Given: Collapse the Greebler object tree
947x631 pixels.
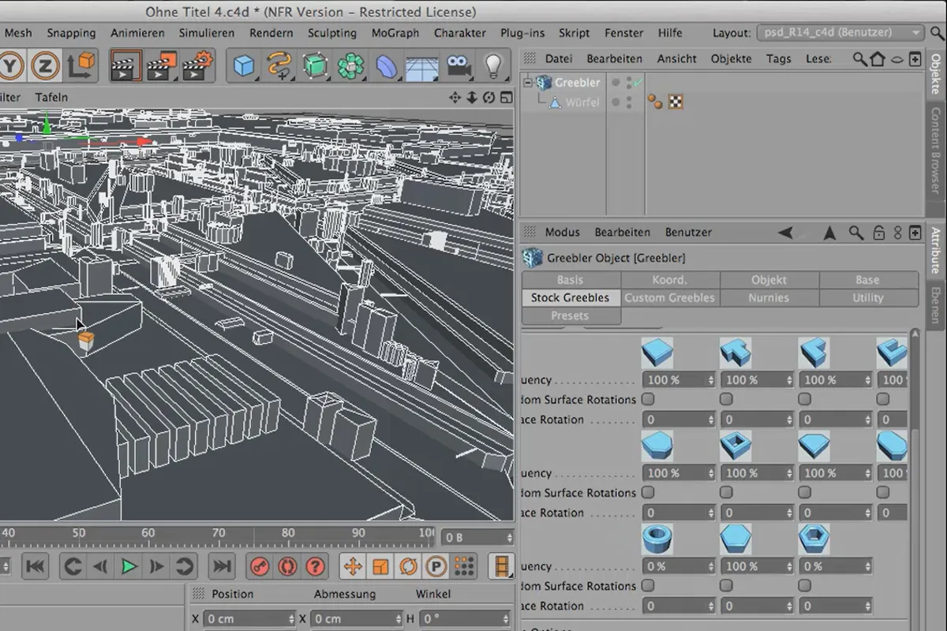Looking at the screenshot, I should (x=528, y=82).
